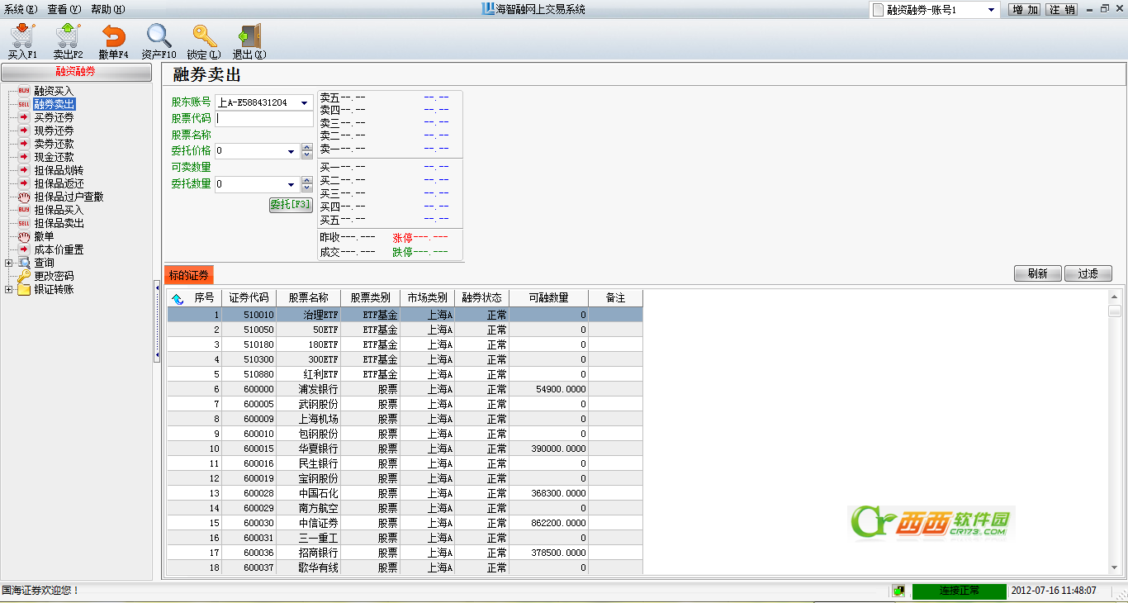Click the 退出(X) exit icon

point(249,40)
